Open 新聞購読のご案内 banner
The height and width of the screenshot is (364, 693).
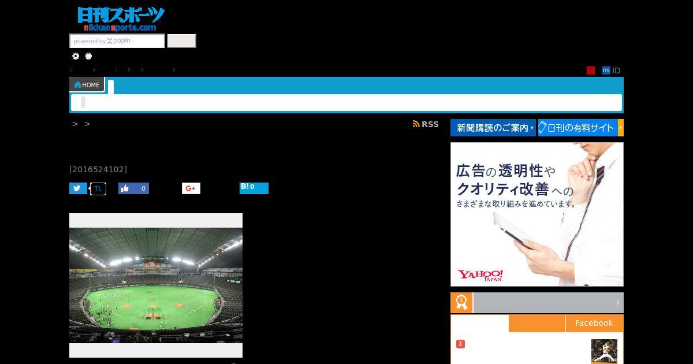[x=493, y=128]
